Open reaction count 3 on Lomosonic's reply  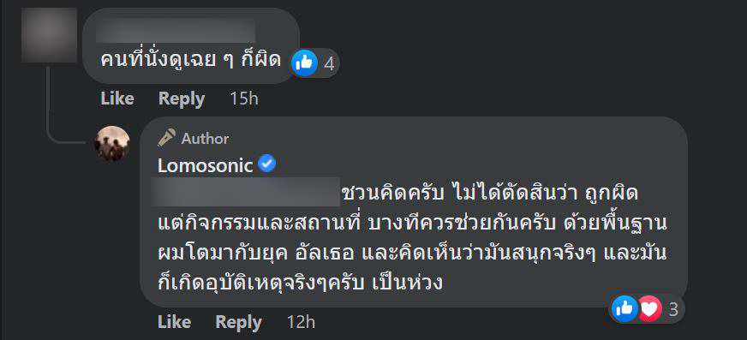point(673,309)
